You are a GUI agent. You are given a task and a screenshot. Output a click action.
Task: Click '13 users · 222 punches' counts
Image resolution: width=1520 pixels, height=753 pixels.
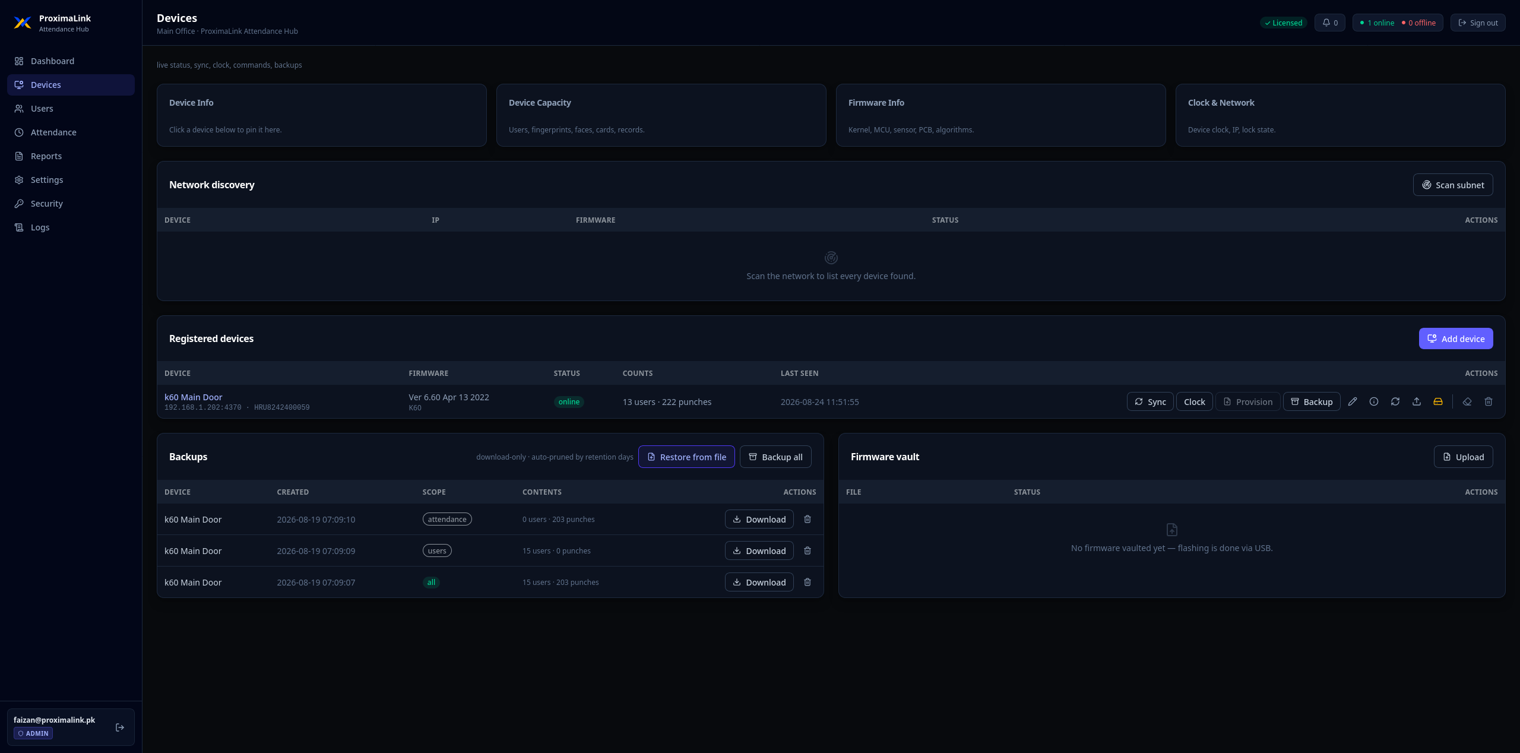(667, 402)
